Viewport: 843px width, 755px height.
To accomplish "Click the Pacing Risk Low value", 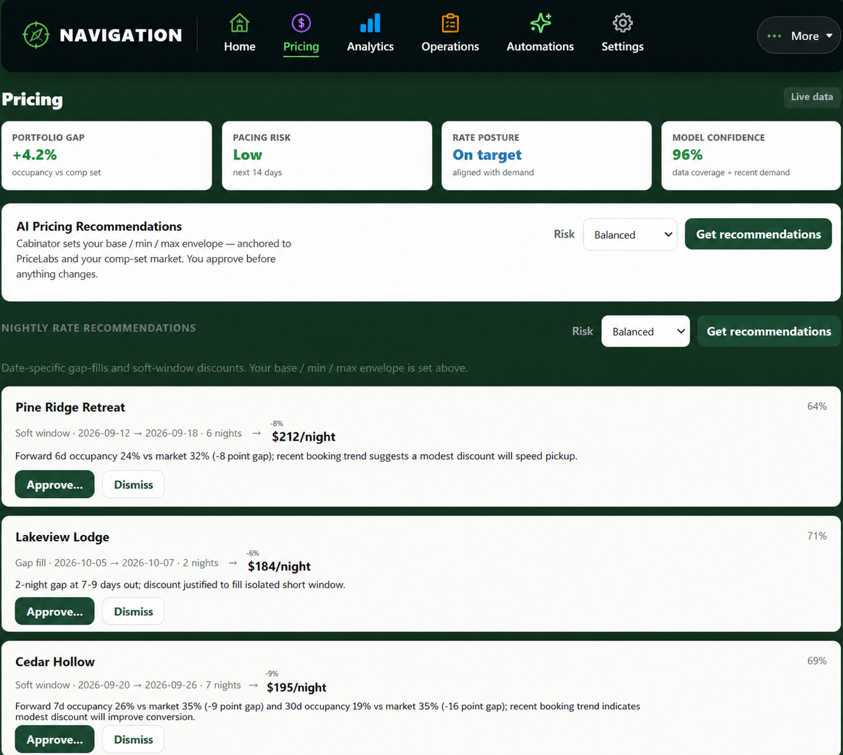I will click(247, 155).
